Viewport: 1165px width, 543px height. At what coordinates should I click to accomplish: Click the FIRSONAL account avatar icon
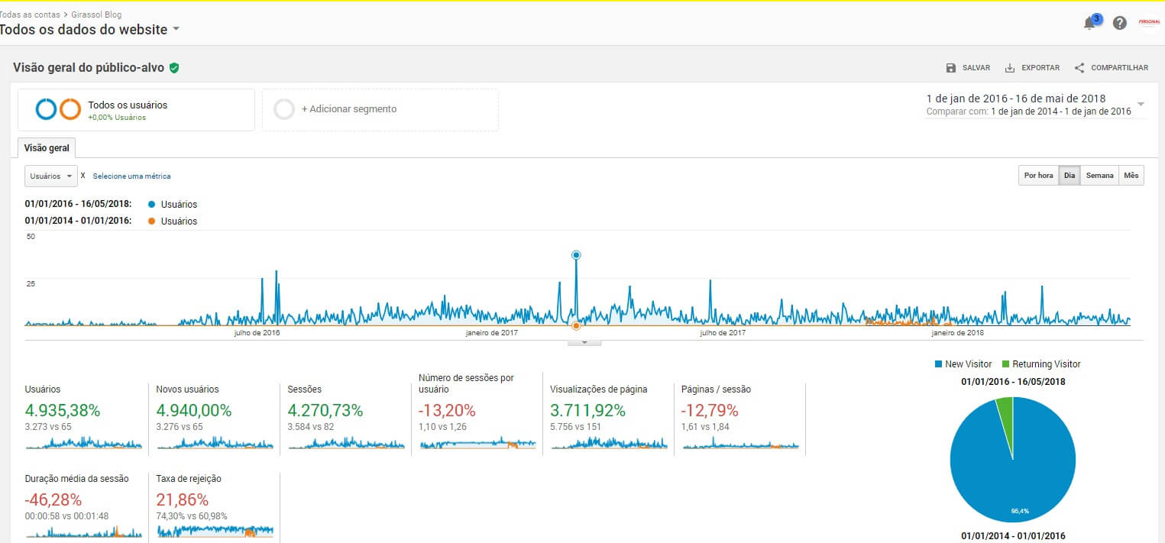click(x=1149, y=23)
